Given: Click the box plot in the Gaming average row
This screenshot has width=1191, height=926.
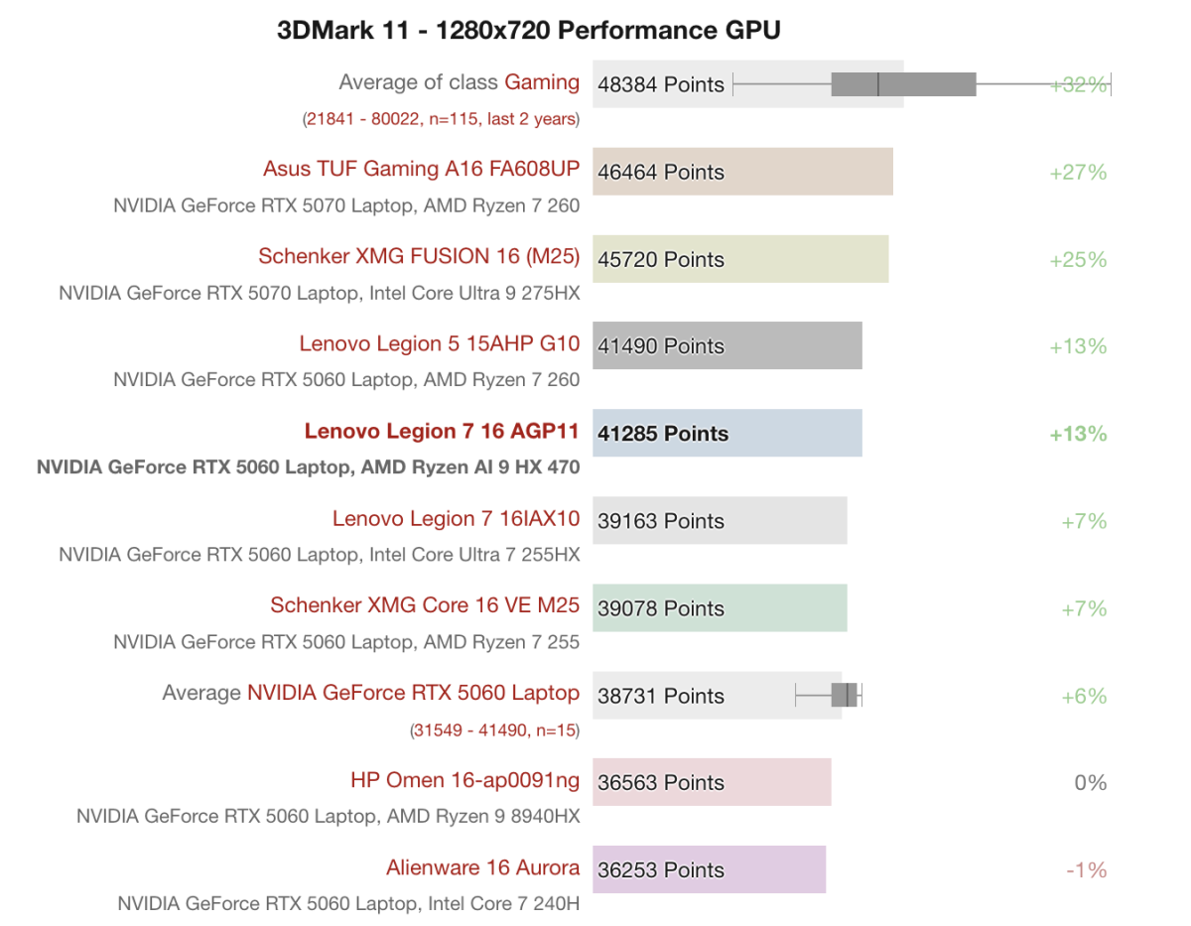Looking at the screenshot, I should 903,84.
